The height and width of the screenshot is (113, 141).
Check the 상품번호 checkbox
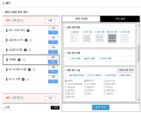click(105, 94)
